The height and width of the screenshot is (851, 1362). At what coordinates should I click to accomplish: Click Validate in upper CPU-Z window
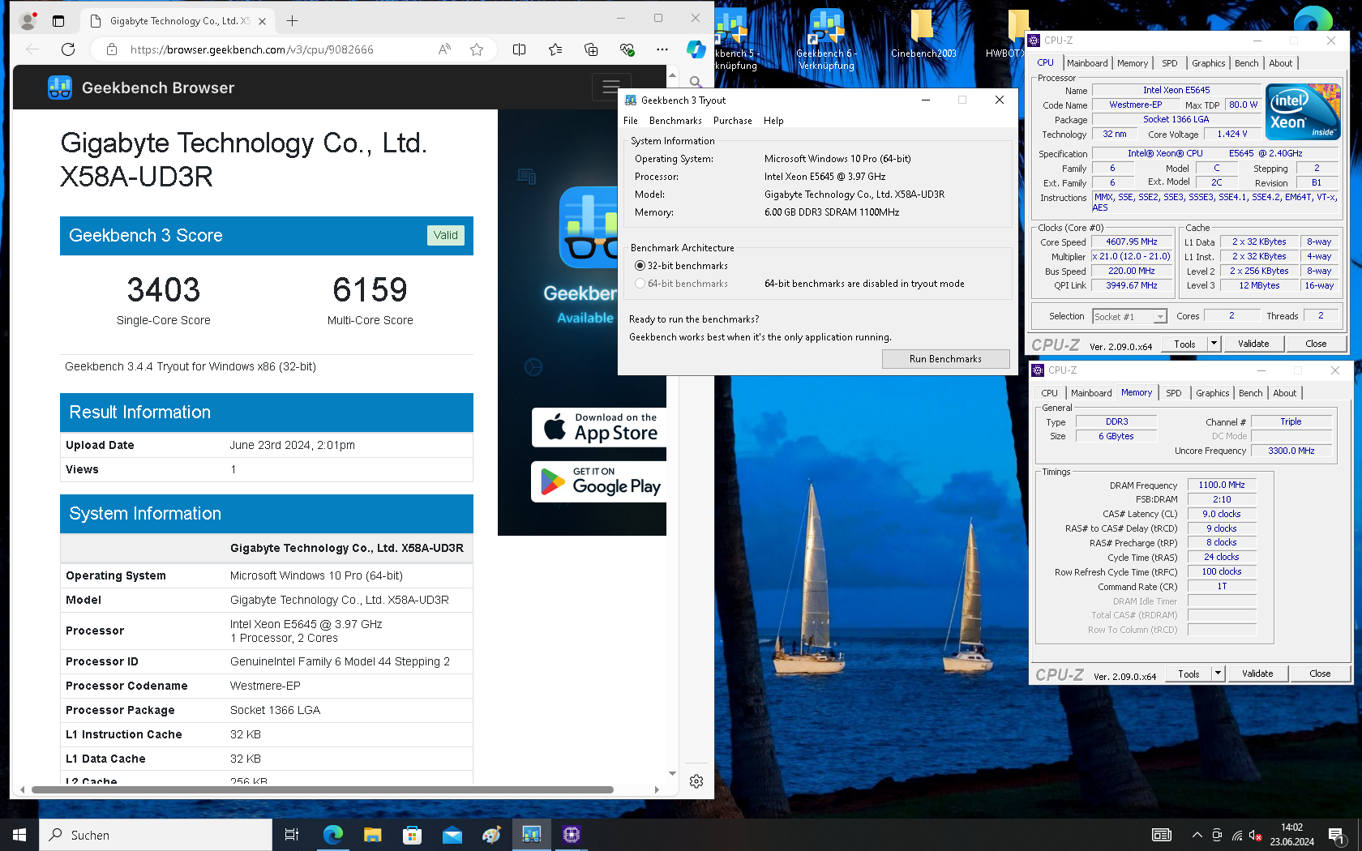(1253, 344)
